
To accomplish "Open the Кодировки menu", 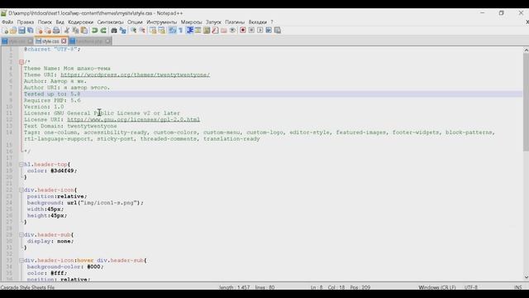I will coord(80,22).
